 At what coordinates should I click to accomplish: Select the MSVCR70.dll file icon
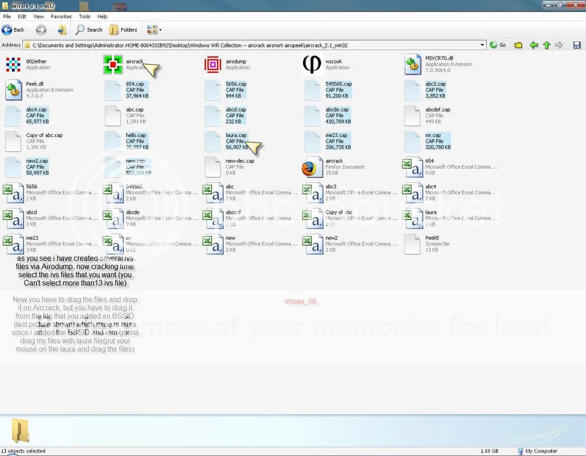pos(413,64)
